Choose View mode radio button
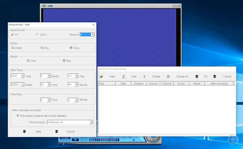Viewport: 243px width, 149px height. (x=28, y=61)
